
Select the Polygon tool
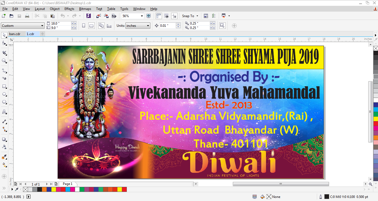point(4,102)
